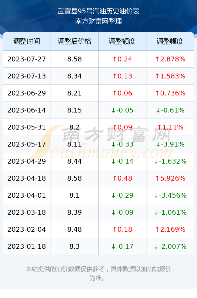Select the 2023-04-18 date cell
Image resolution: width=197 pixels, height=298 pixels.
point(27,178)
